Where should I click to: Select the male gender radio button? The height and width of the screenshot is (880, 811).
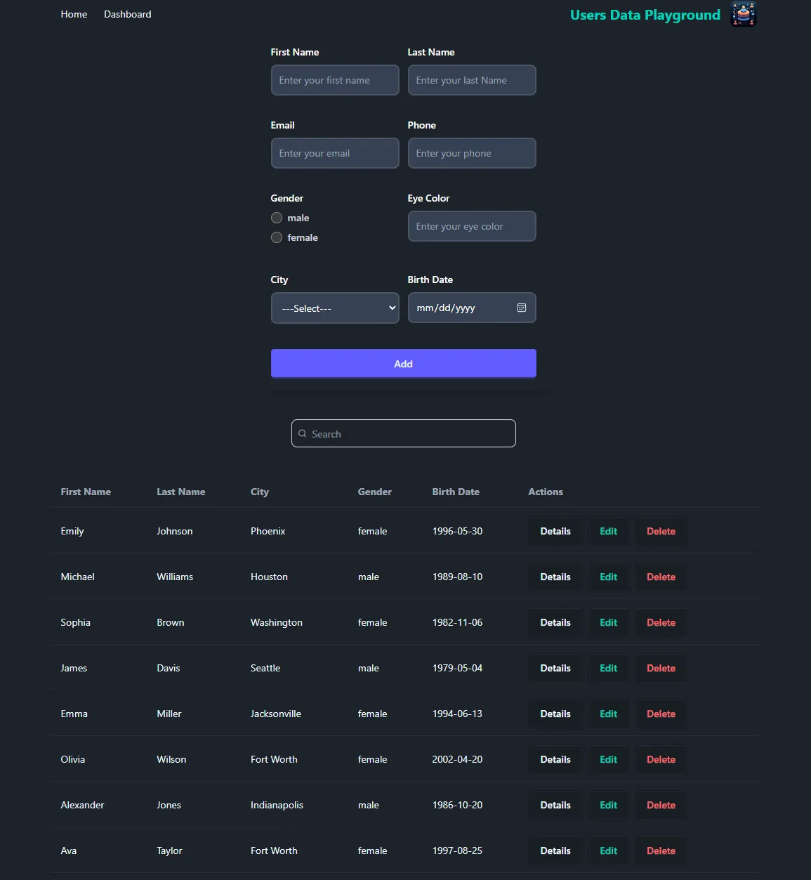pyautogui.click(x=276, y=218)
